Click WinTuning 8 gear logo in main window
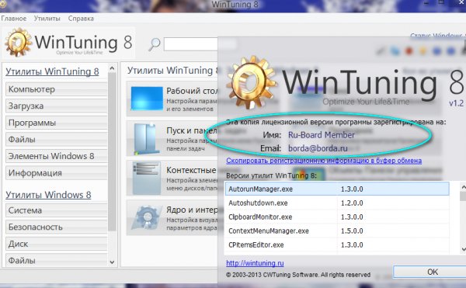This screenshot has height=288, width=466. point(18,42)
